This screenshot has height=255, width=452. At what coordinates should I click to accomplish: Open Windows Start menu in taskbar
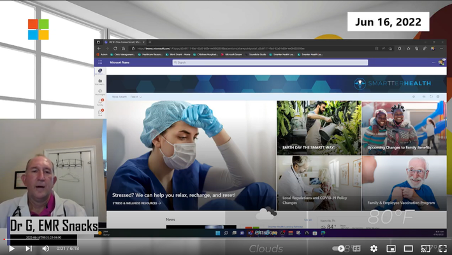click(x=217, y=233)
